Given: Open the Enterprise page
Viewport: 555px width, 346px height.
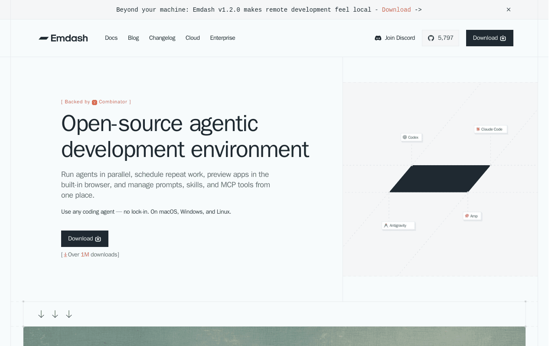Looking at the screenshot, I should tap(222, 38).
